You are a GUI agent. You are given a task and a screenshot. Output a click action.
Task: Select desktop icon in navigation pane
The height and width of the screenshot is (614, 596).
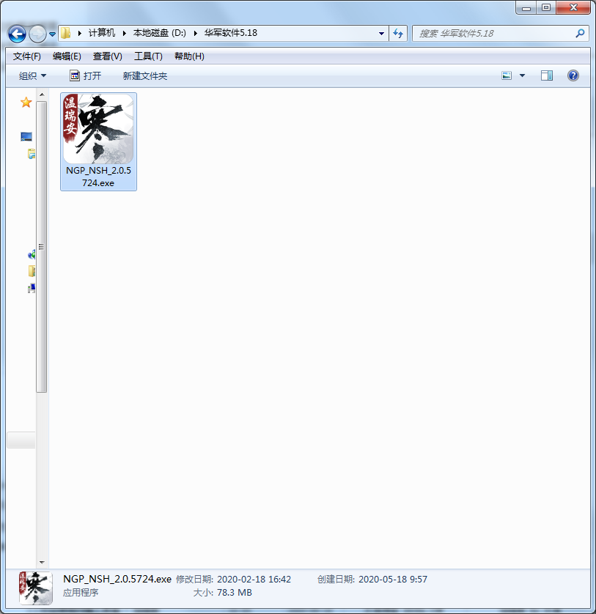click(x=26, y=137)
